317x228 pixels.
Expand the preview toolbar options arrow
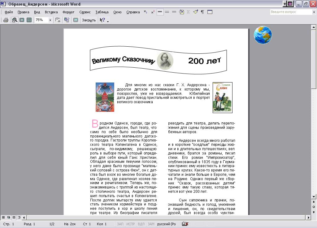pos(108,21)
